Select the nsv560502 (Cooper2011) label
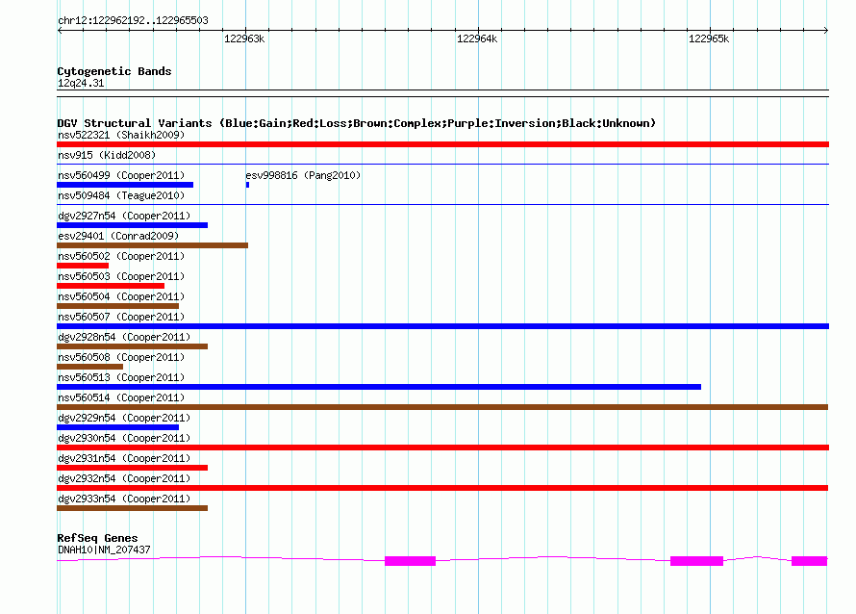 coord(121,256)
